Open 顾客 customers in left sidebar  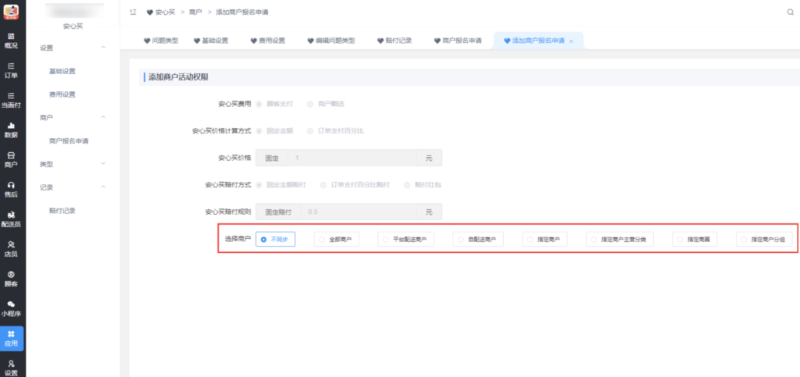click(x=11, y=279)
